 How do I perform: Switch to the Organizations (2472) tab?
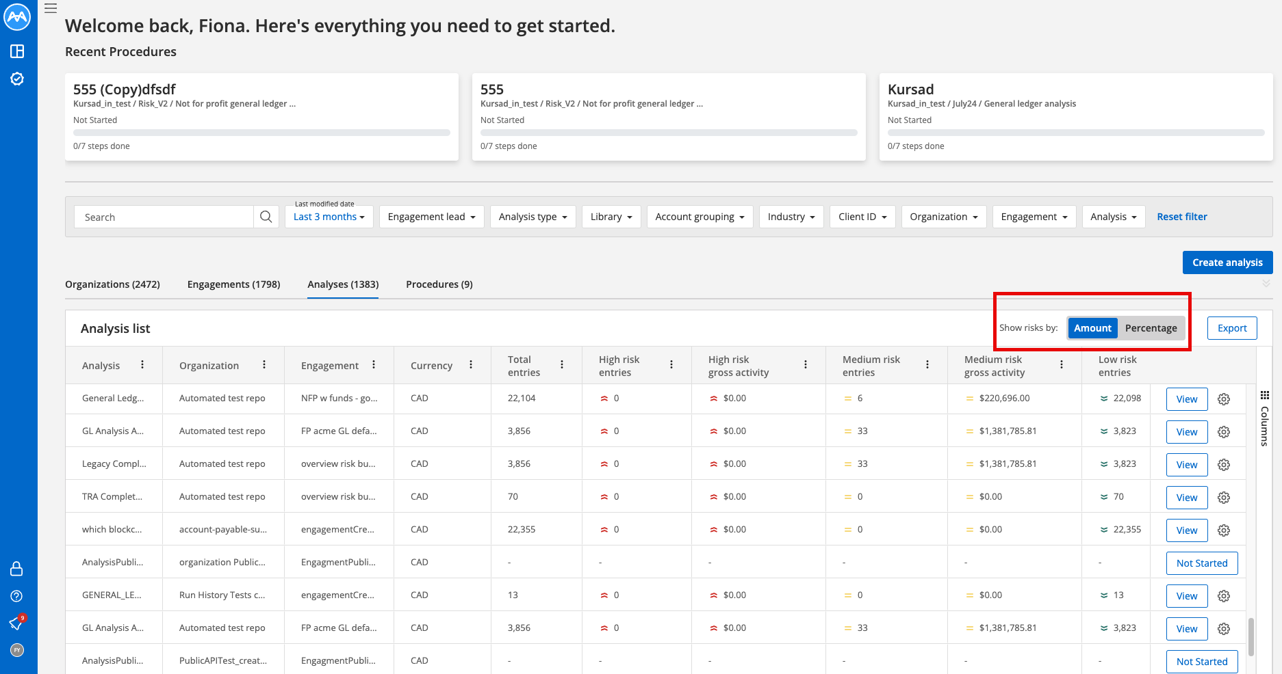pos(112,284)
